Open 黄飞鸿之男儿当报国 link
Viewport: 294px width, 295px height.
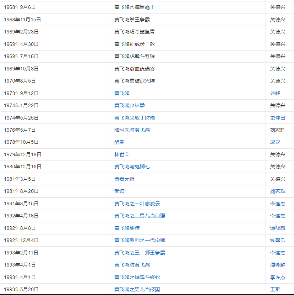click(x=137, y=289)
